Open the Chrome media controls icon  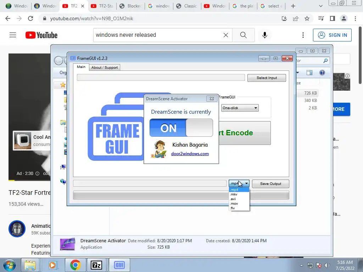click(x=321, y=18)
